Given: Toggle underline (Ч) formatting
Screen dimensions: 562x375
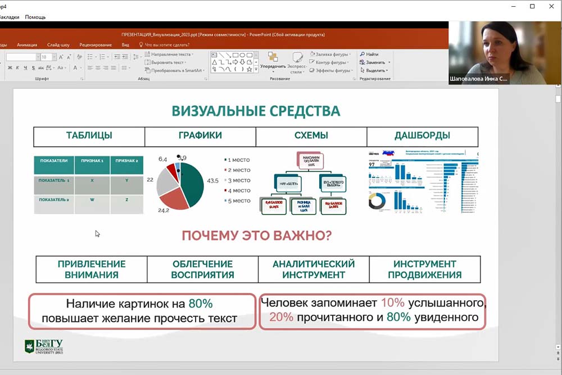Looking at the screenshot, I should coord(25,68).
